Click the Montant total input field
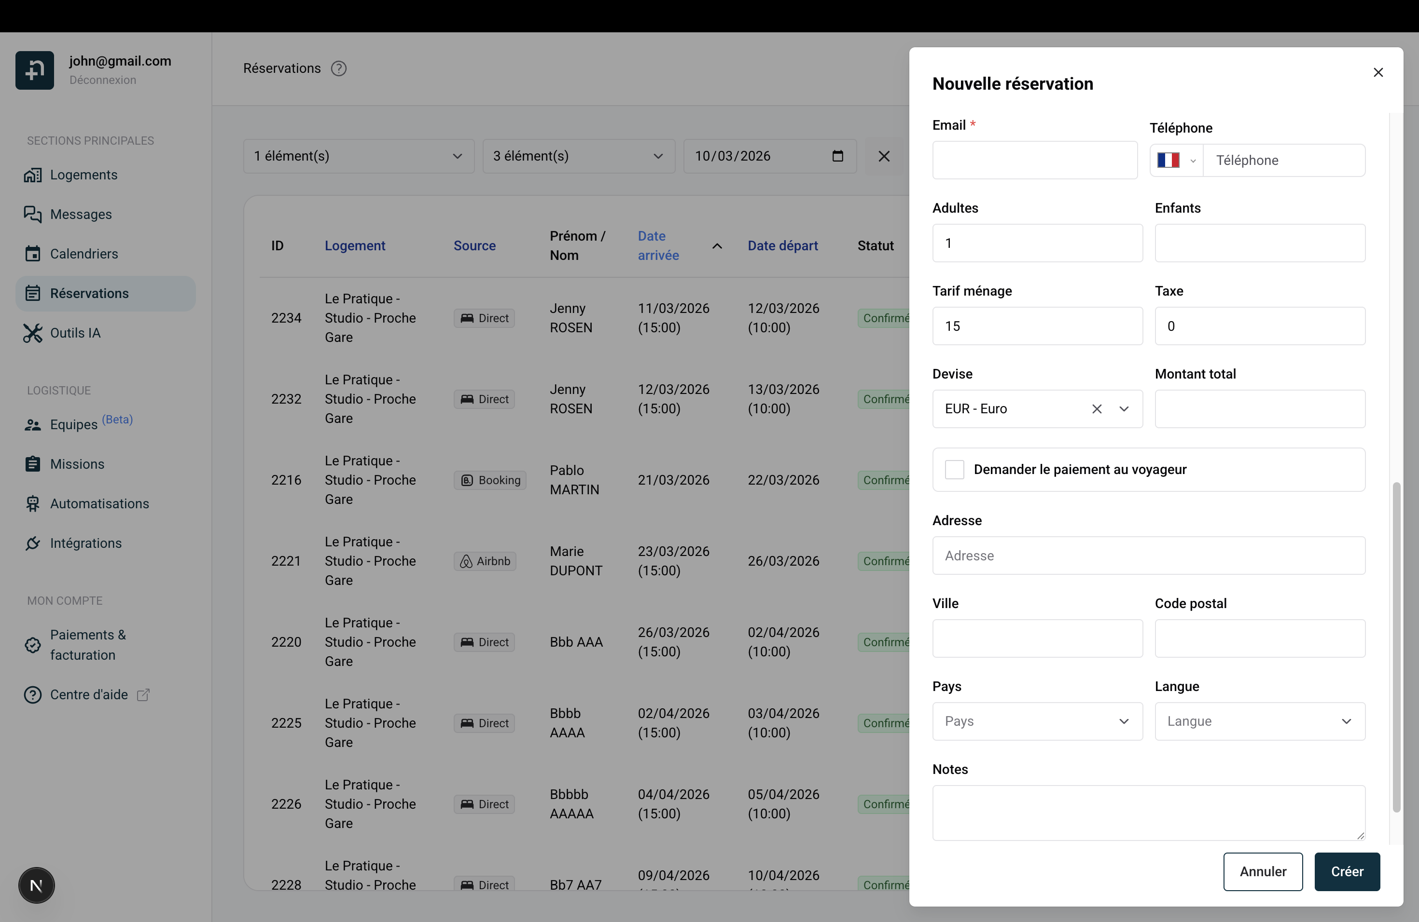Viewport: 1419px width, 922px height. coord(1260,409)
